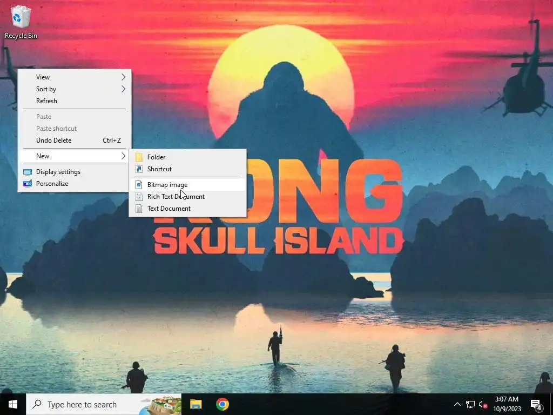The height and width of the screenshot is (415, 553).
Task: Create a new Folder
Action: [187, 157]
